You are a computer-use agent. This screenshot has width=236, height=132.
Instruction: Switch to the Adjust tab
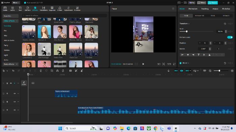(215, 9)
